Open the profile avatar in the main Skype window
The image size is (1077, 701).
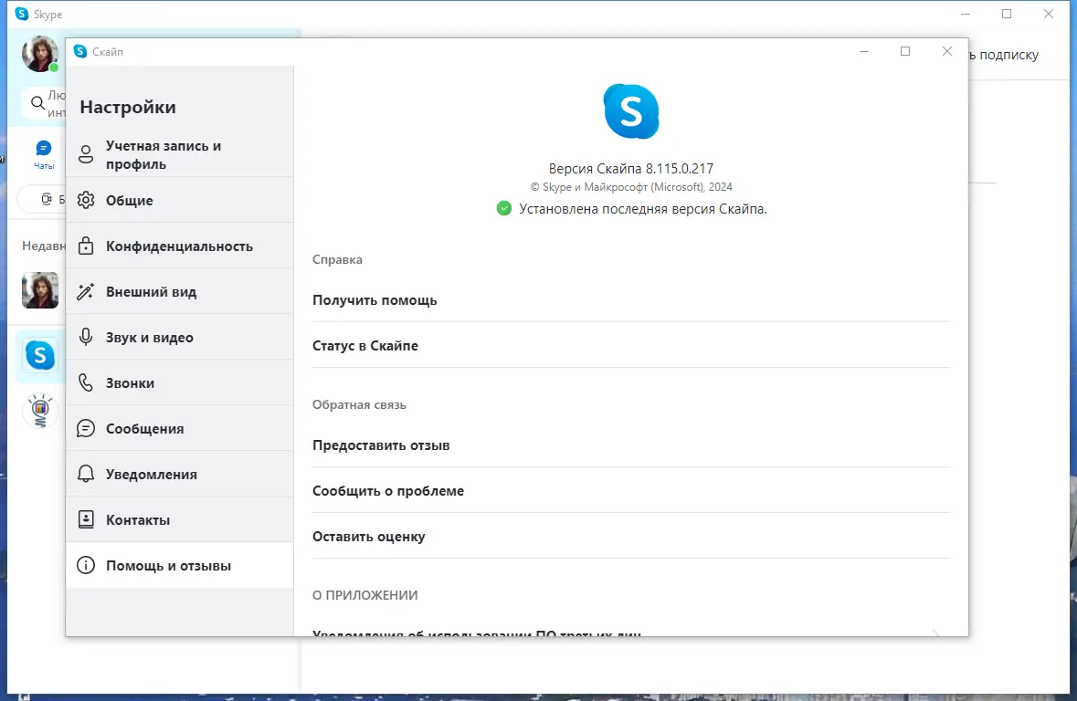point(40,54)
